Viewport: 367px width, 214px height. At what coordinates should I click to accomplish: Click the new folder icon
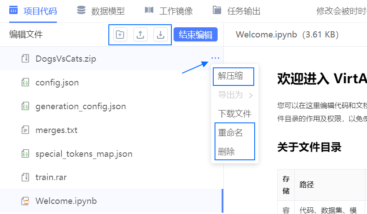[120, 34]
